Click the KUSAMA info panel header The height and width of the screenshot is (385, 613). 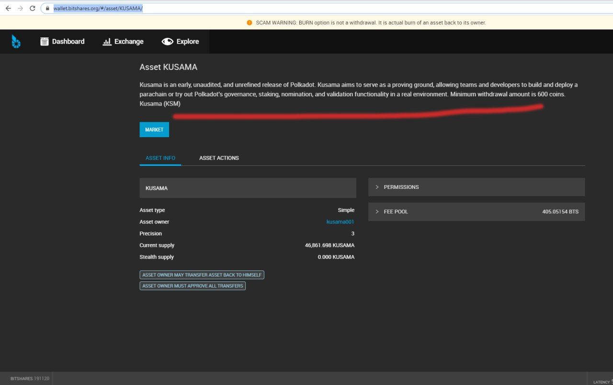(x=248, y=188)
